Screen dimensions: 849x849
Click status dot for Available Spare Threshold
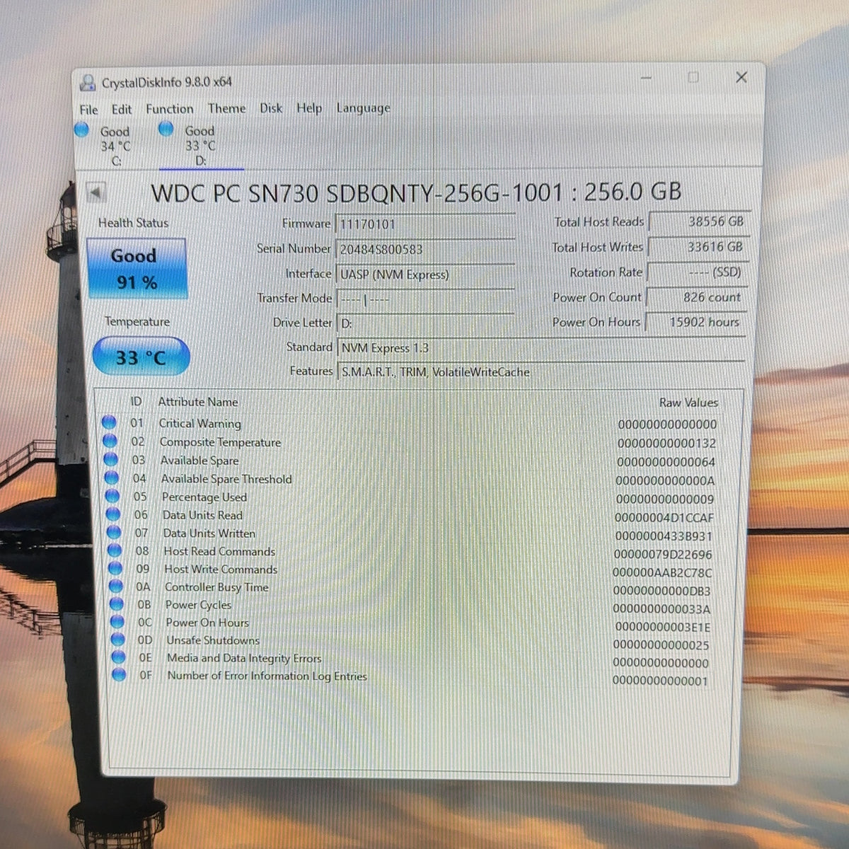(x=111, y=478)
